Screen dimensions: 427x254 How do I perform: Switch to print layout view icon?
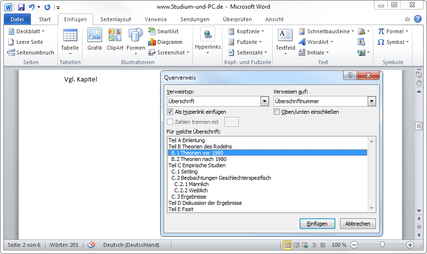pos(287,245)
